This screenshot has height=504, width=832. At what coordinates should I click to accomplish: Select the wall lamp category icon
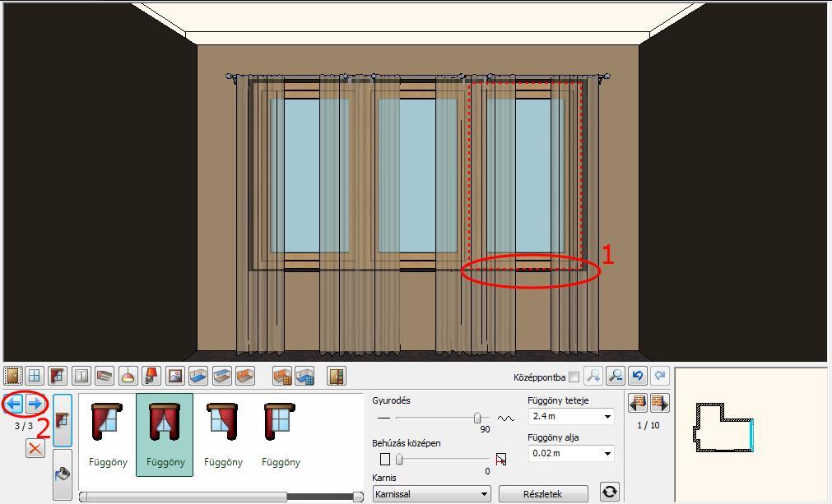point(151,377)
